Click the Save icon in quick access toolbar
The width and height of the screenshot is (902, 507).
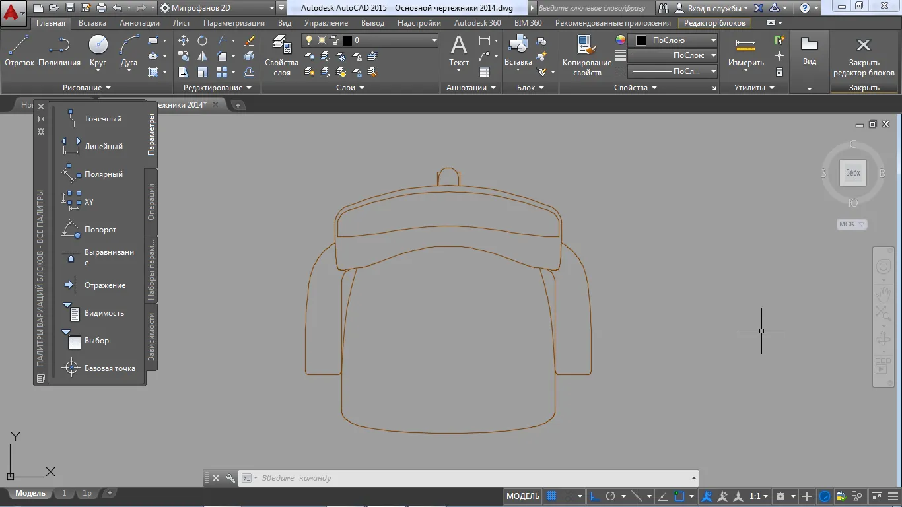pos(69,8)
